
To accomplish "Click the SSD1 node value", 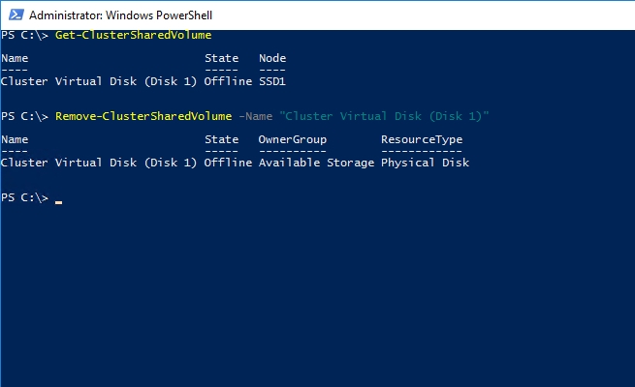I will pyautogui.click(x=270, y=81).
